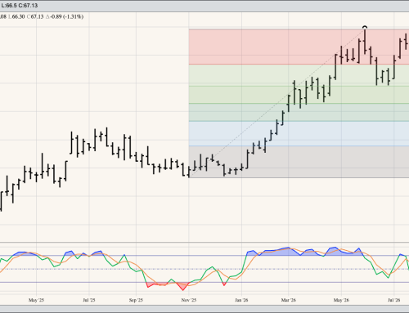Select the blue Fibonacci retracement zone

299,133
